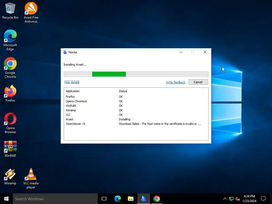272x204 pixels.
Task: Open the taskbar clock and date
Action: click(x=249, y=199)
